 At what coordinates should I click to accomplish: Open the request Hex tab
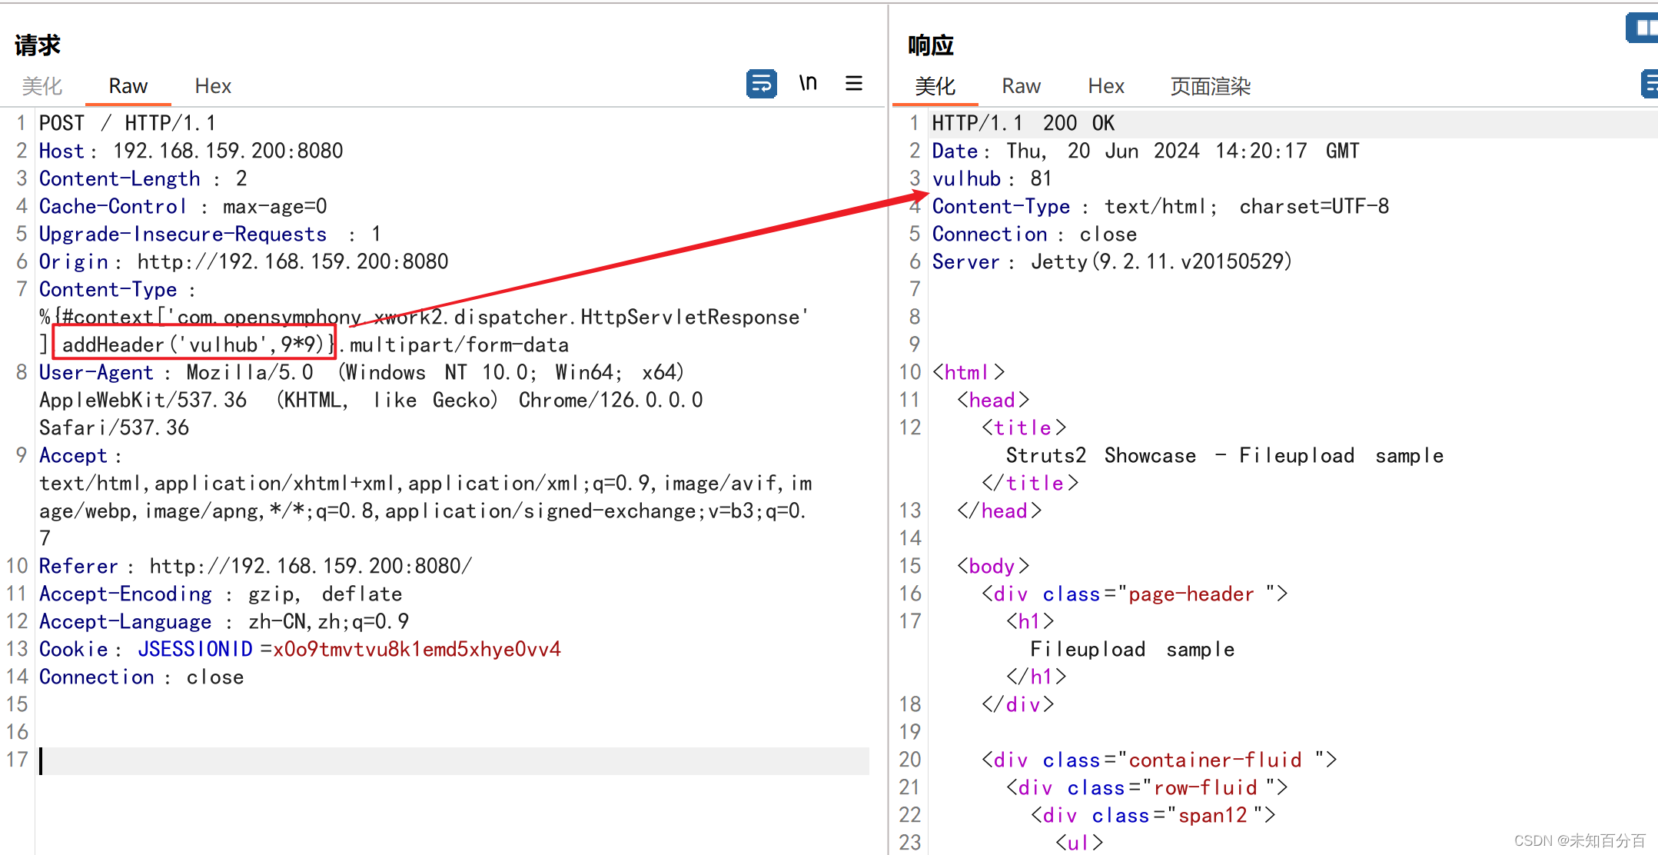point(213,86)
